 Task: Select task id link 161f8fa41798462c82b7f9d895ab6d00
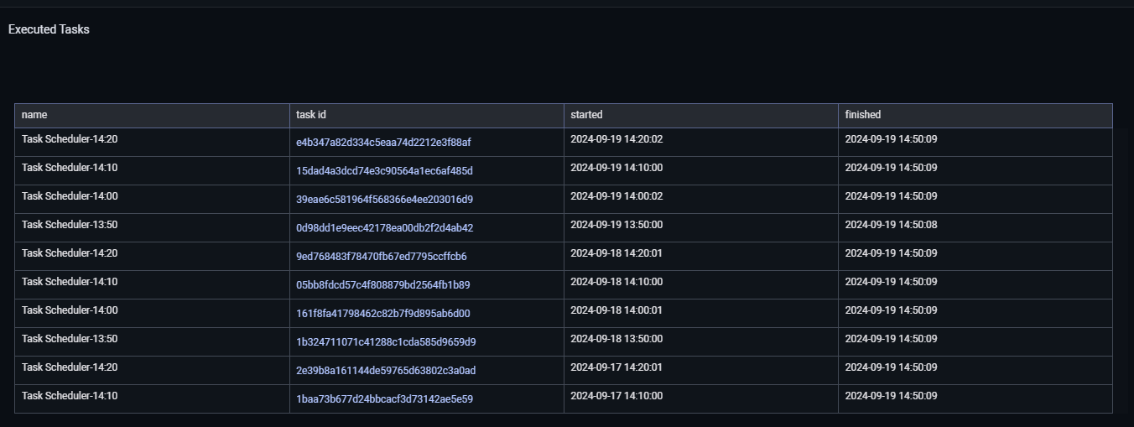tap(382, 314)
